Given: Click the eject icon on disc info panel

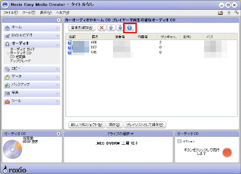Looking at the screenshot, I should point(58,134).
